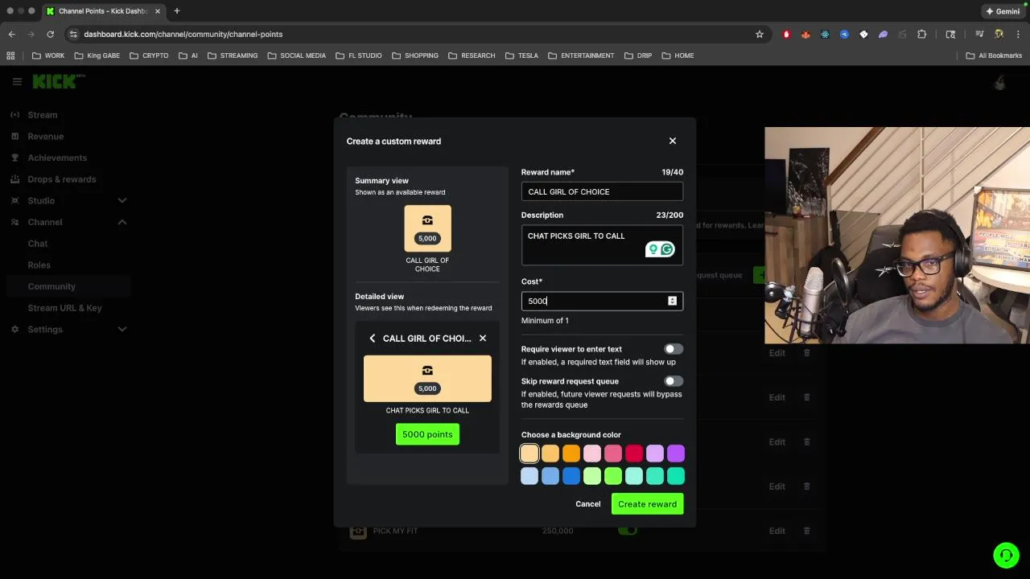Open Drops & rewards in the sidebar
Image resolution: width=1030 pixels, height=579 pixels.
click(62, 179)
